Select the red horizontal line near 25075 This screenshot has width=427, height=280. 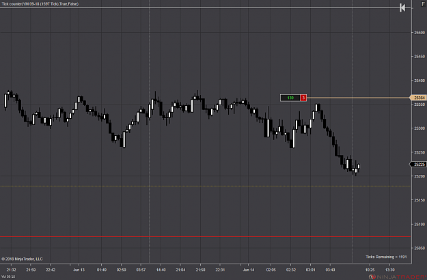click(x=206, y=237)
